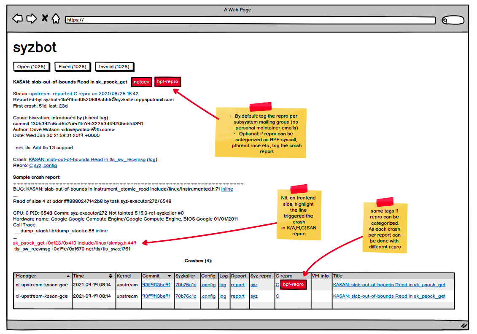
Task: Open the crash log link in parentheses
Action: click(152, 159)
